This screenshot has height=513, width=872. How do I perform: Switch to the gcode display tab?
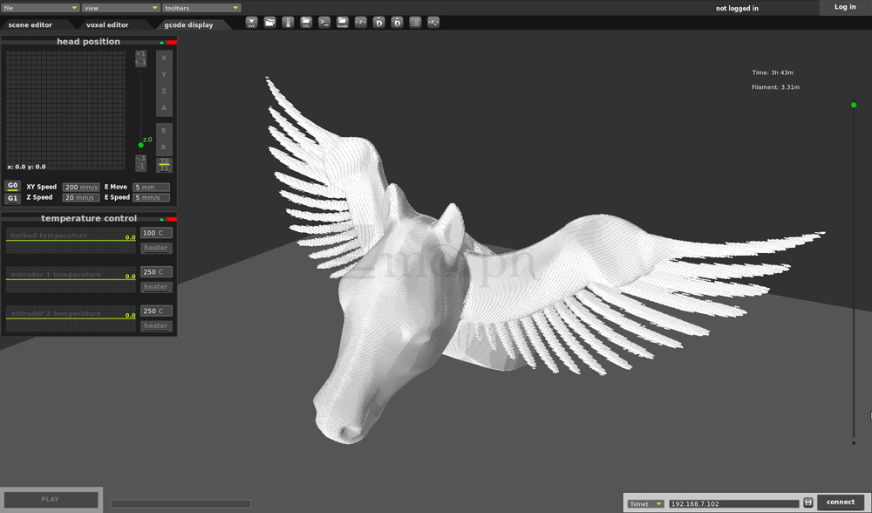coord(188,25)
